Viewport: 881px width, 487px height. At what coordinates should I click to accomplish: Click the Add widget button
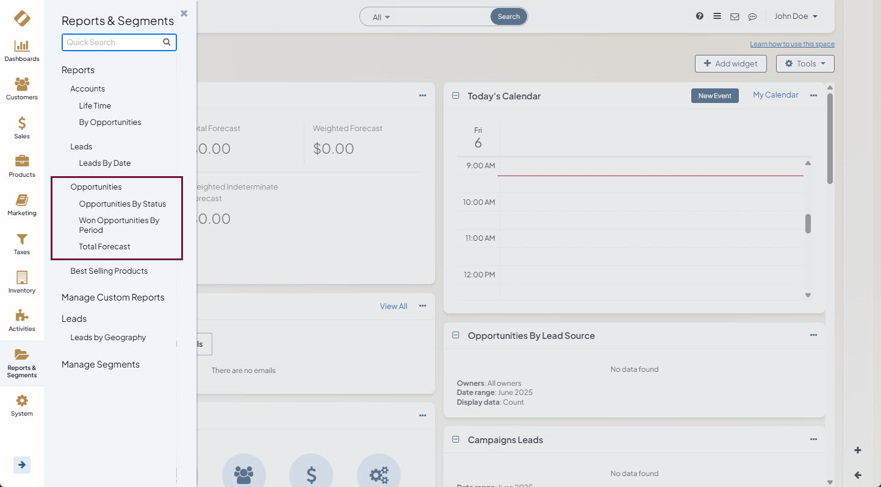(730, 63)
